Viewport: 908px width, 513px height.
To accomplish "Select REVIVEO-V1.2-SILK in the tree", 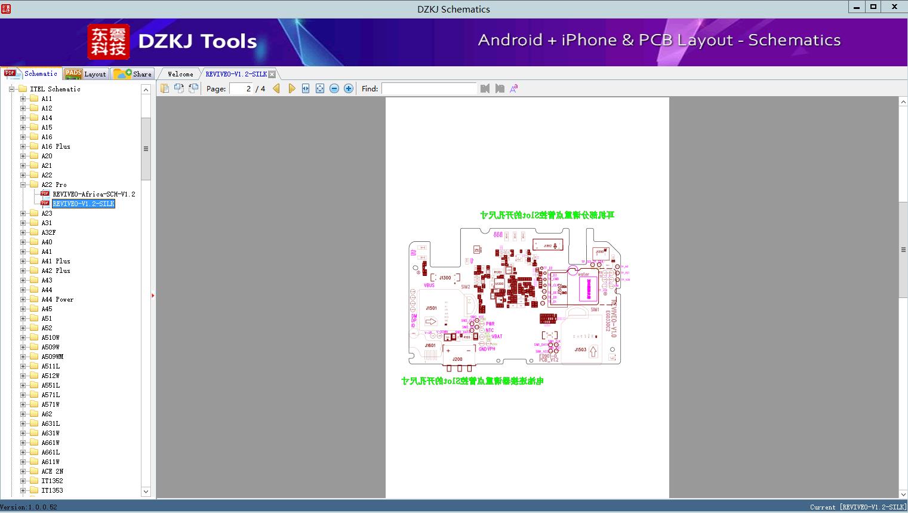I will pos(84,204).
